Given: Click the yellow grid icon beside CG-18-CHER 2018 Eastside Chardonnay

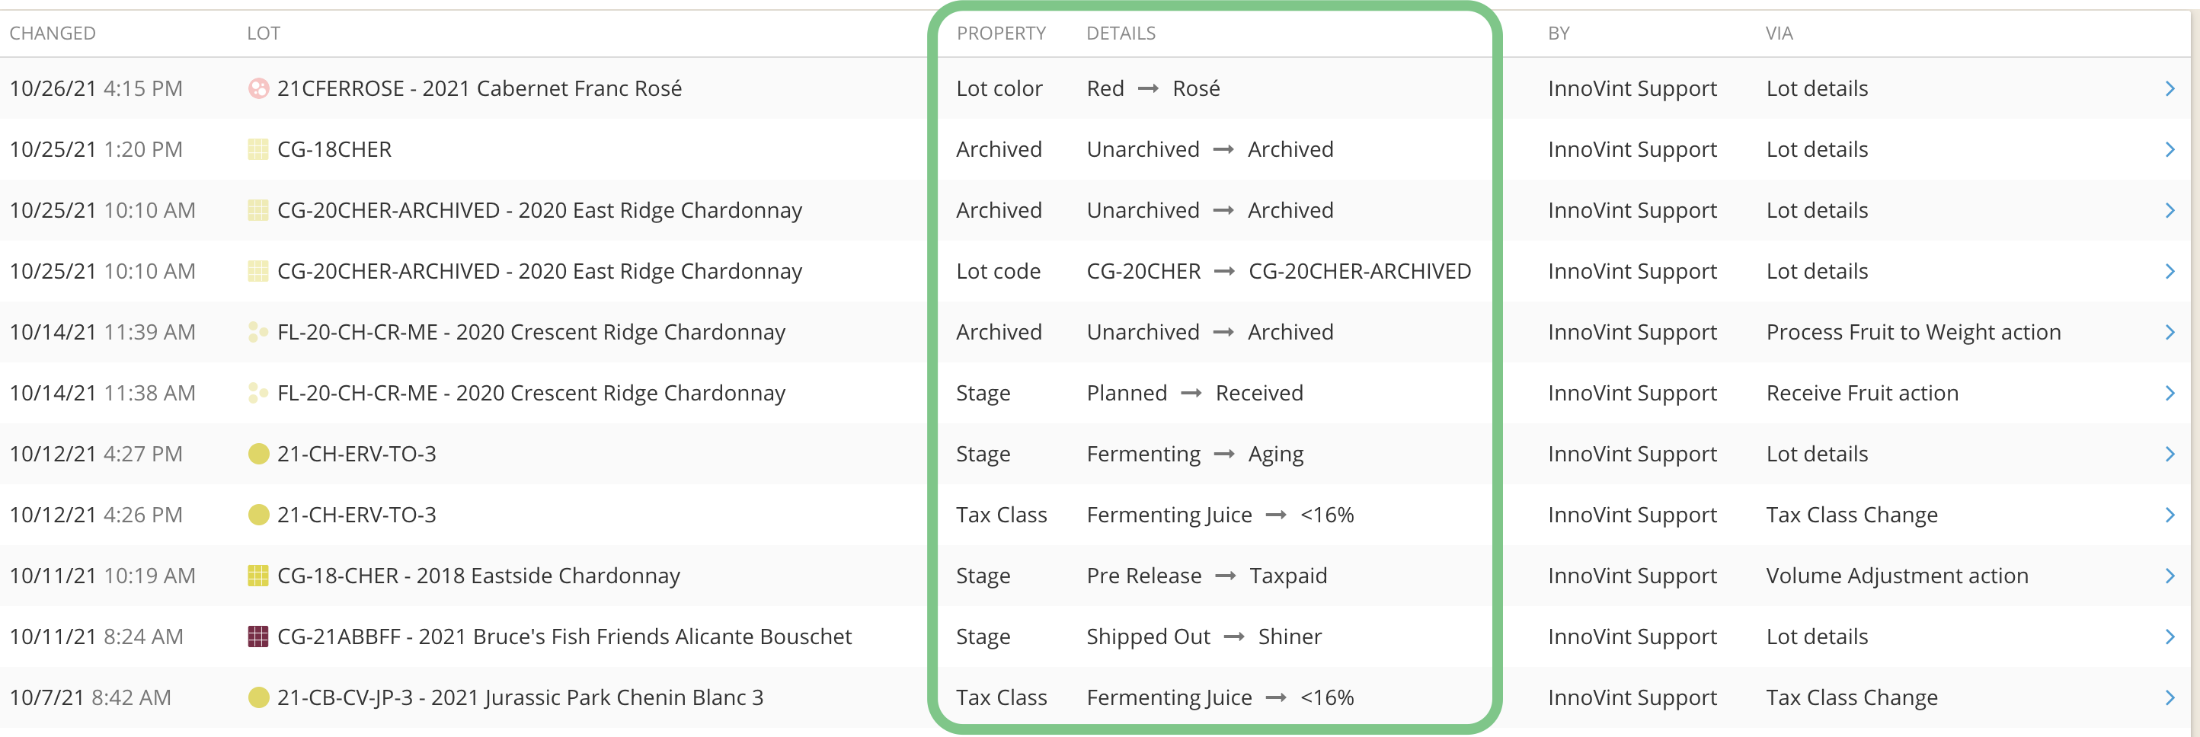Looking at the screenshot, I should [258, 576].
